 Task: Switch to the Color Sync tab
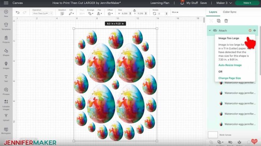pyautogui.click(x=230, y=12)
